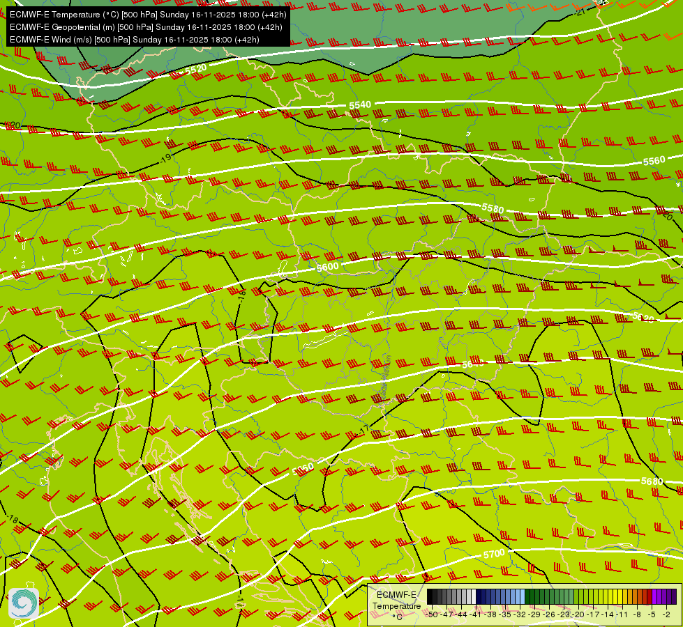
Task: Click the -8 value in the color legend
Action: 637,614
